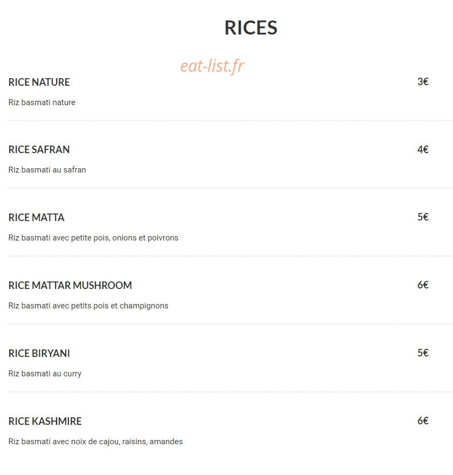The image size is (453, 475).
Task: Click the 6€ price for Rice Kashmire
Action: click(x=423, y=421)
